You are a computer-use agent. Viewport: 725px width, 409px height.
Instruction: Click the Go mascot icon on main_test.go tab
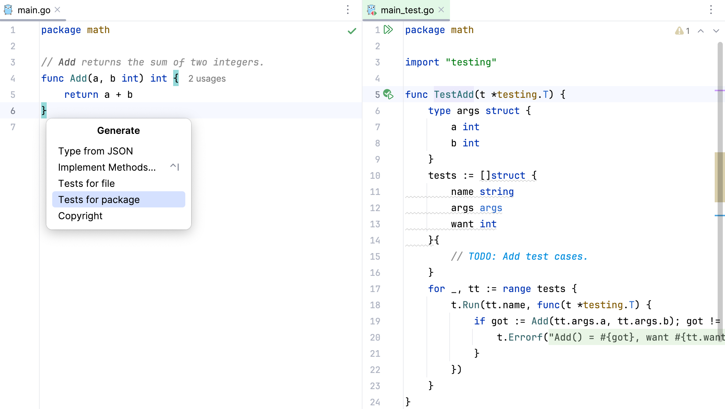(372, 10)
